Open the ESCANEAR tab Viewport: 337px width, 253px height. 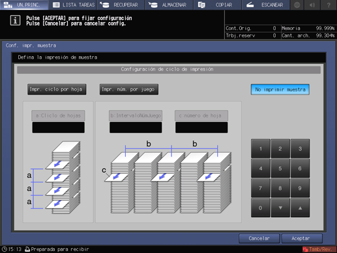coord(266,5)
